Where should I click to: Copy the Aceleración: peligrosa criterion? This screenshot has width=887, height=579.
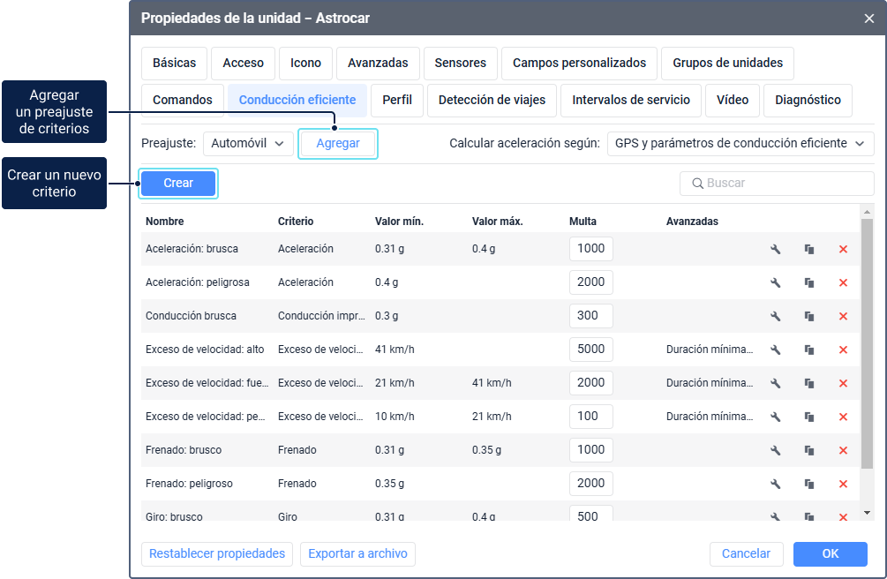pyautogui.click(x=809, y=282)
